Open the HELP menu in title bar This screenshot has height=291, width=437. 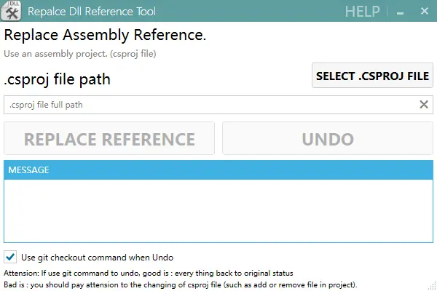362,12
